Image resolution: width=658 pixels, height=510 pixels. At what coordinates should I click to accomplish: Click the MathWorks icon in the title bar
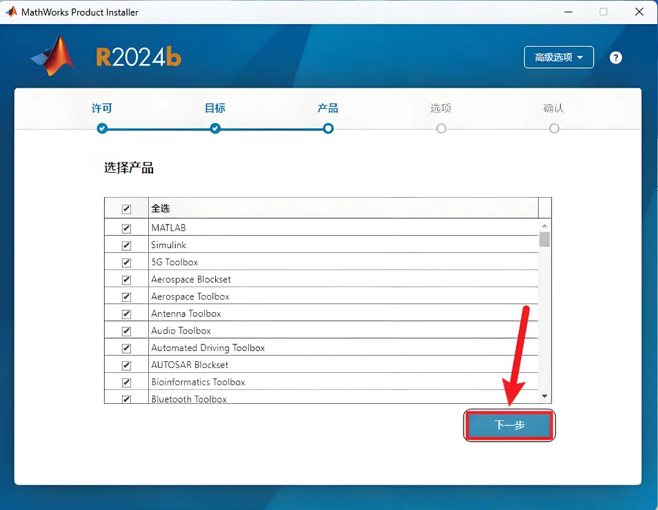(11, 12)
